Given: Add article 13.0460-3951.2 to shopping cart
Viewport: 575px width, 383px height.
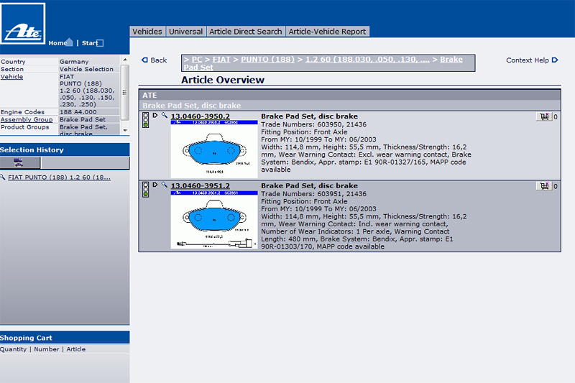Looking at the screenshot, I should click(x=543, y=186).
